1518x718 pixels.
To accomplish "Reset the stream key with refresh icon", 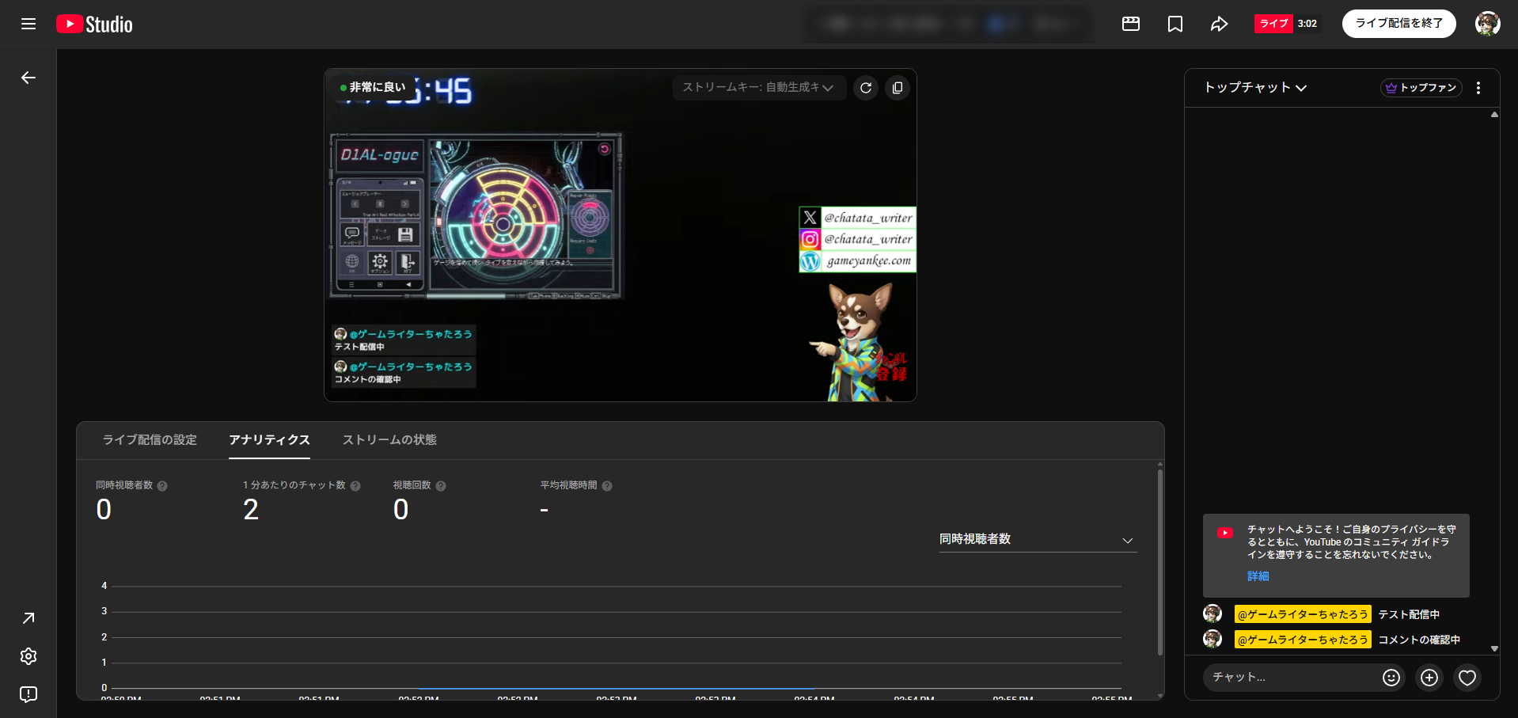I will click(x=866, y=88).
